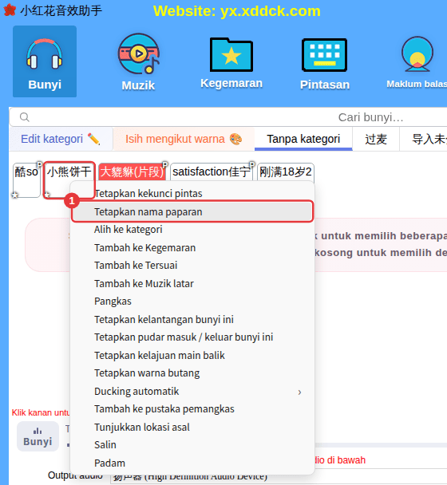Open the Pintasan keyboard shortcuts section
The height and width of the screenshot is (485, 447).
pos(324,64)
